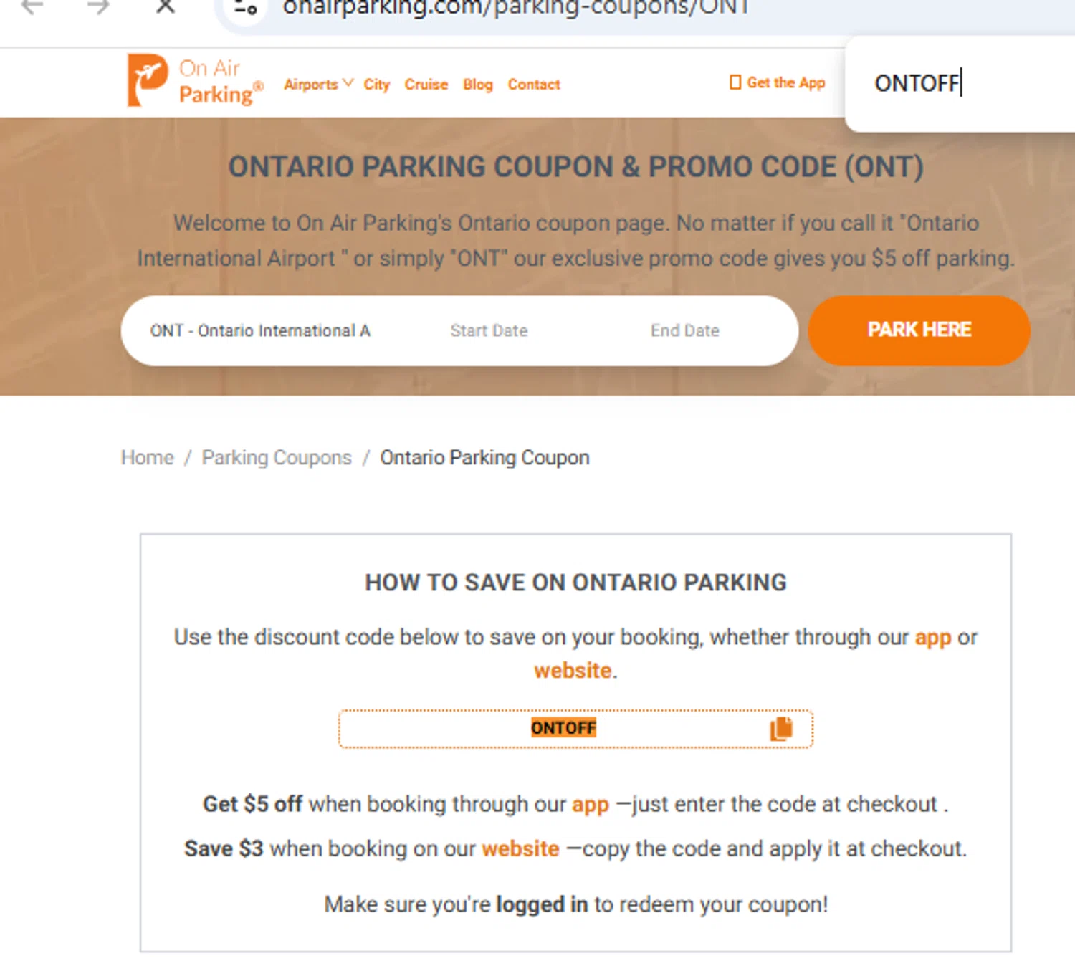
Task: Open site information icon in address bar
Action: [x=245, y=9]
